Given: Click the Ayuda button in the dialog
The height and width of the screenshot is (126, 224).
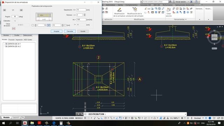Looking at the screenshot, I should point(83,31).
